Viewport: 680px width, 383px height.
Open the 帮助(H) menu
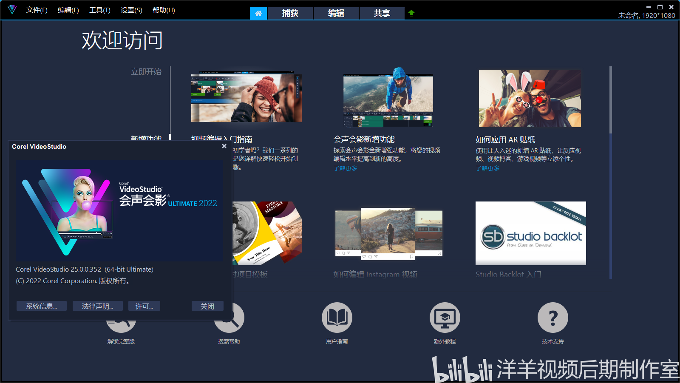click(x=164, y=10)
